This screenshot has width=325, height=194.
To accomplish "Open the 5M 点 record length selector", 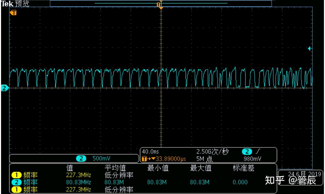I will 205,159.
